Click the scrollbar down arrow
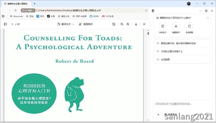The width and height of the screenshot is (216, 123). point(148,120)
